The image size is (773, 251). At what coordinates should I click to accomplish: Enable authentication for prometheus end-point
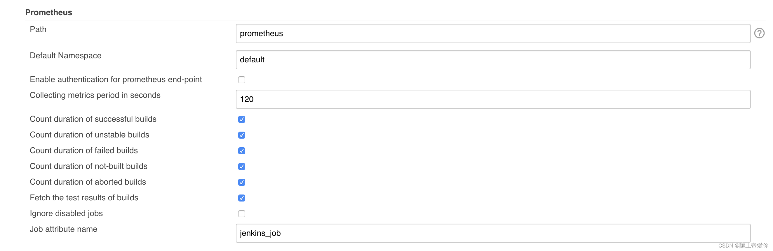click(x=242, y=79)
